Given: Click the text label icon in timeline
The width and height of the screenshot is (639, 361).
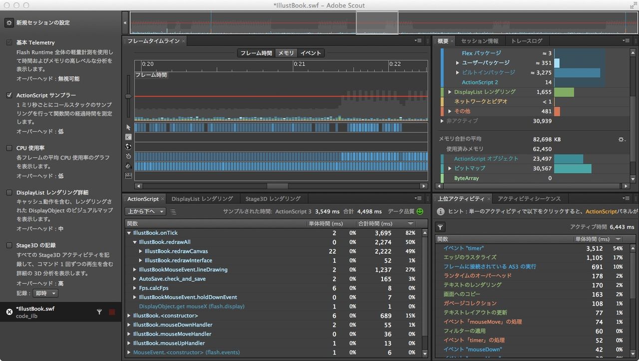Looking at the screenshot, I should 128,176.
